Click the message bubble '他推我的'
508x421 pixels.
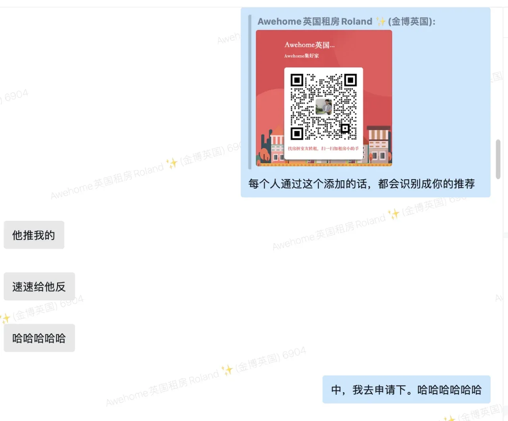coord(34,235)
